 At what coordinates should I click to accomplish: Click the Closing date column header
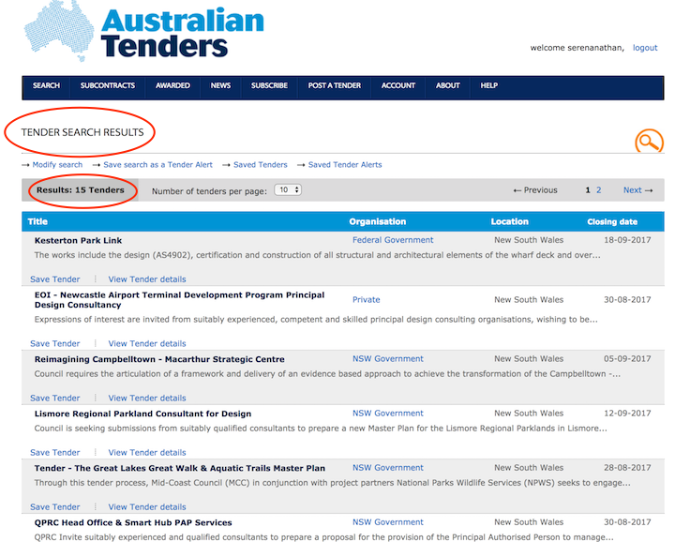point(612,221)
